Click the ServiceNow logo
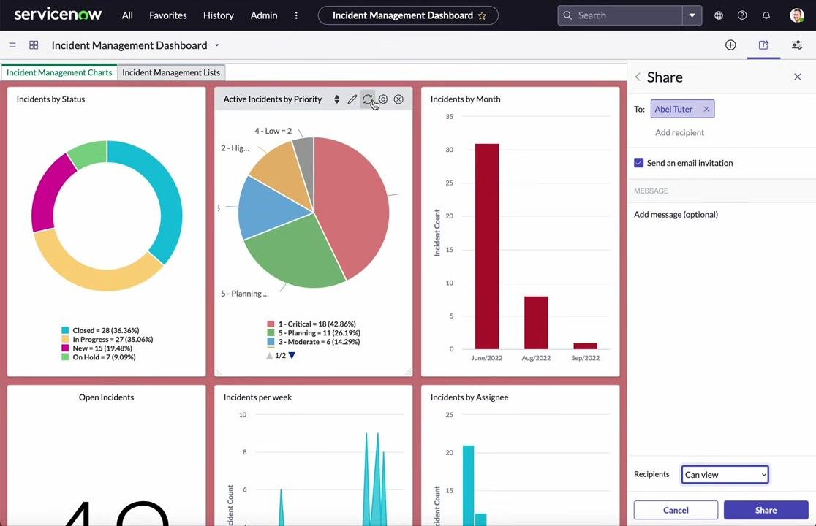816x526 pixels. tap(58, 15)
